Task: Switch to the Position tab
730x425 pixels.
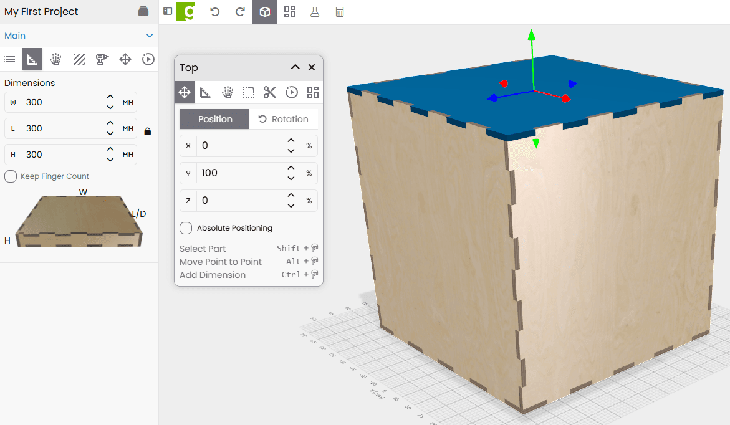Action: coord(214,119)
